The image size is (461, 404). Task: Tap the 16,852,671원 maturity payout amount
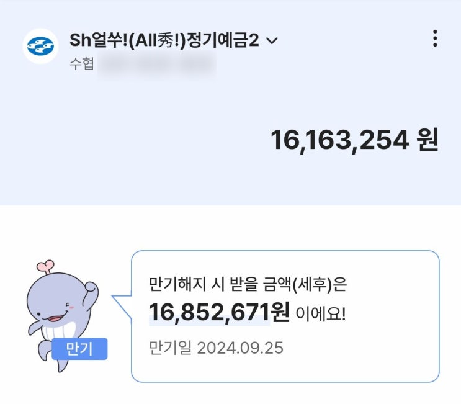219,312
